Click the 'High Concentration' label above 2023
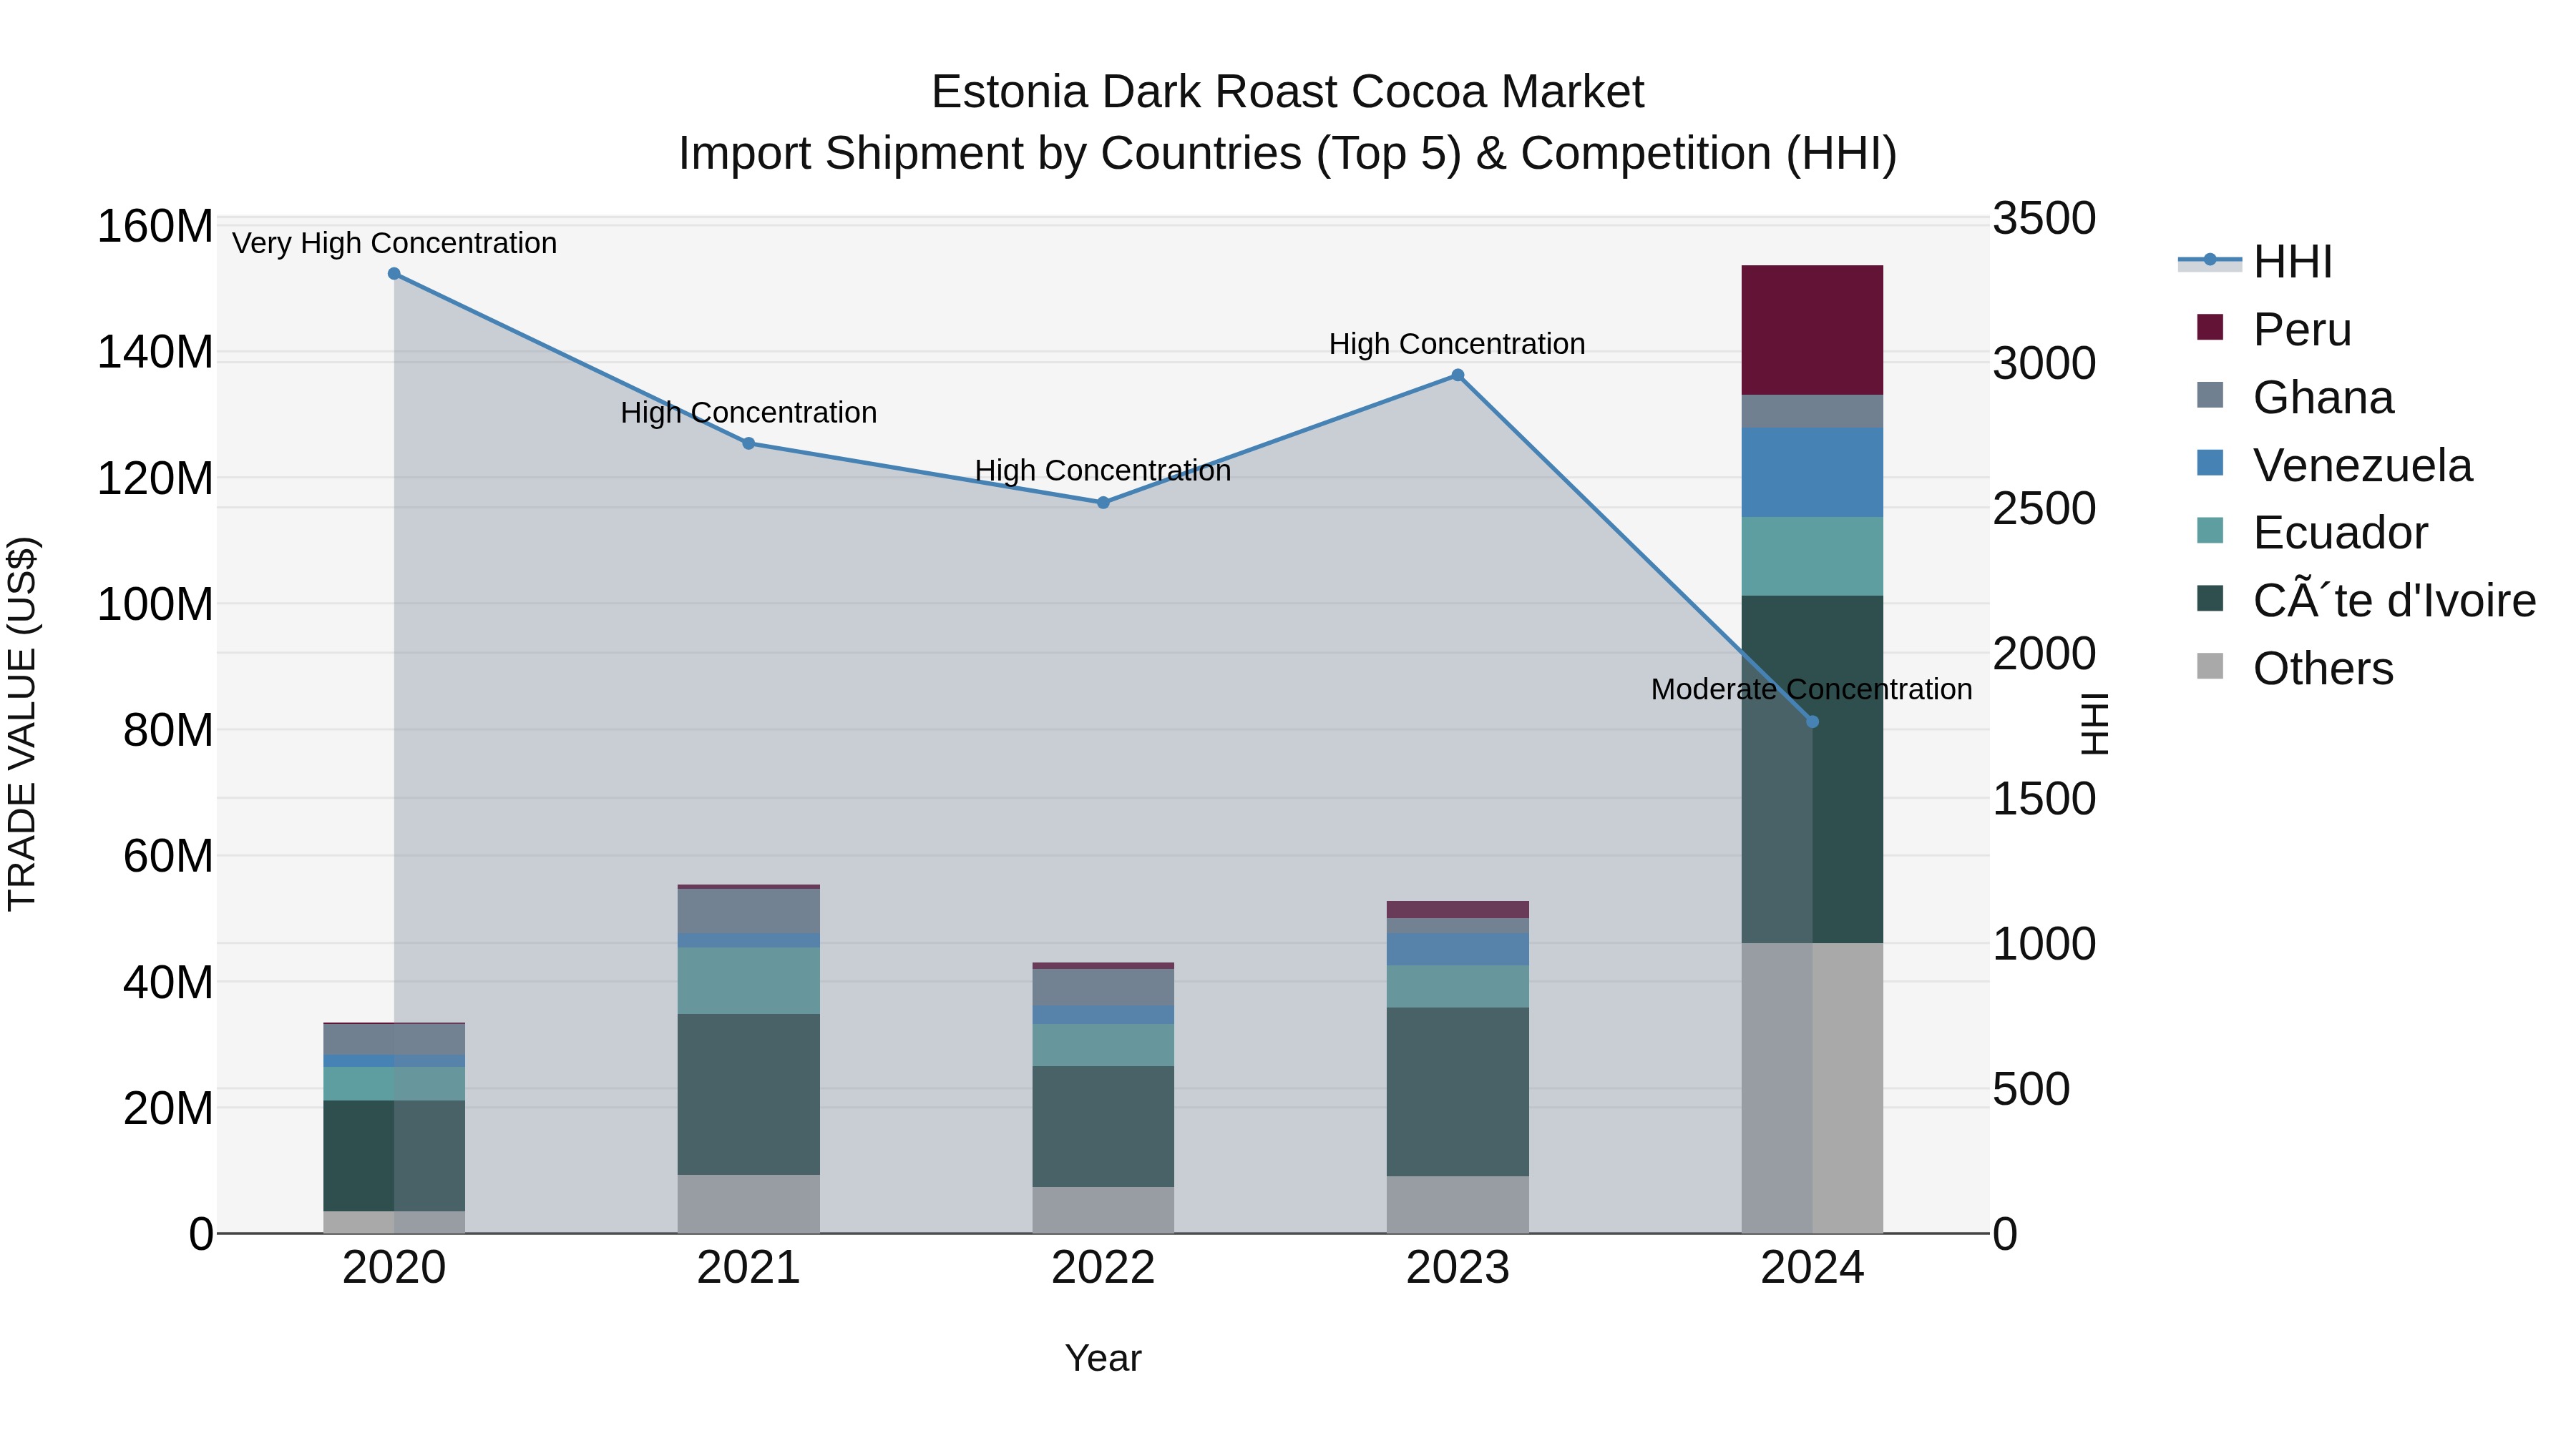Image resolution: width=2576 pixels, height=1448 pixels. [x=1457, y=344]
